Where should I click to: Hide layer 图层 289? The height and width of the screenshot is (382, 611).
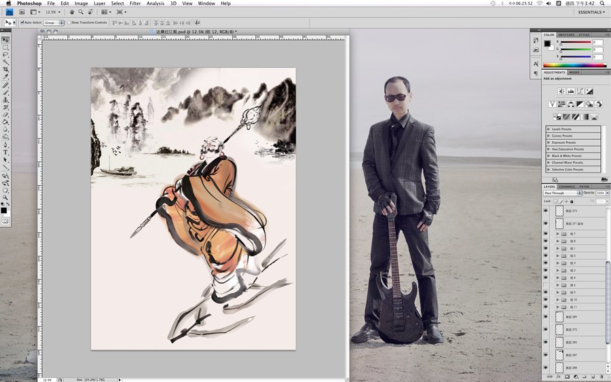click(546, 317)
